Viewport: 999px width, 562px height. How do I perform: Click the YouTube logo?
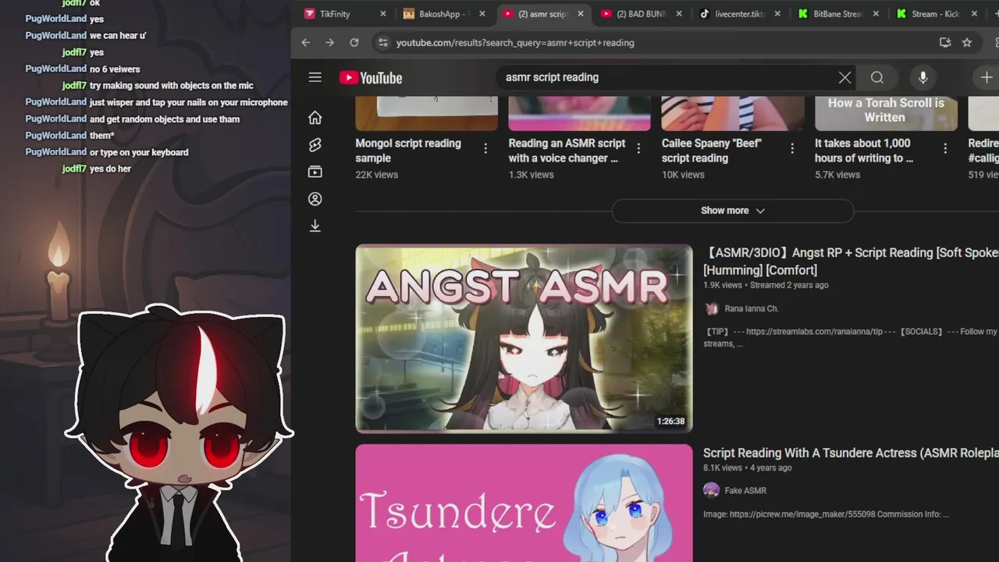371,77
